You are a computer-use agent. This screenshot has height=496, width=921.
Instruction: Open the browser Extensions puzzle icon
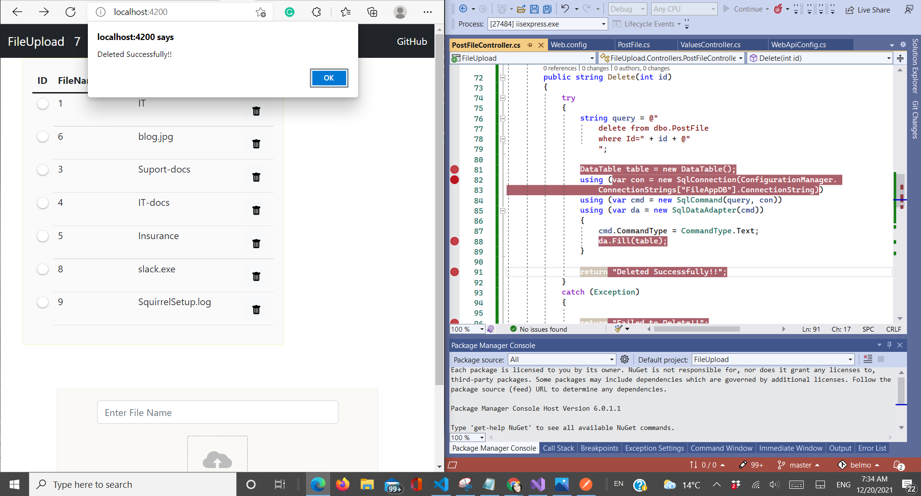click(316, 12)
